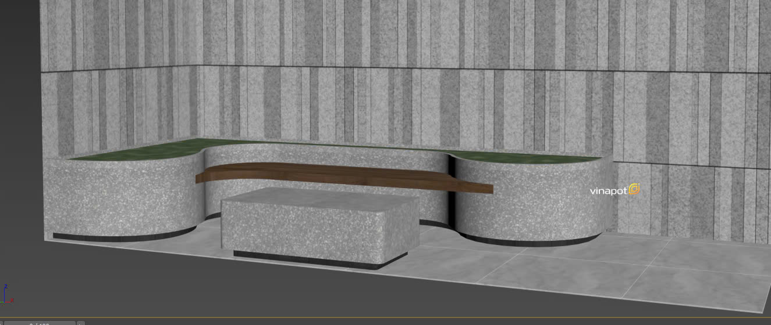
Task: Select the upper striped back wall
Action: click(407, 32)
